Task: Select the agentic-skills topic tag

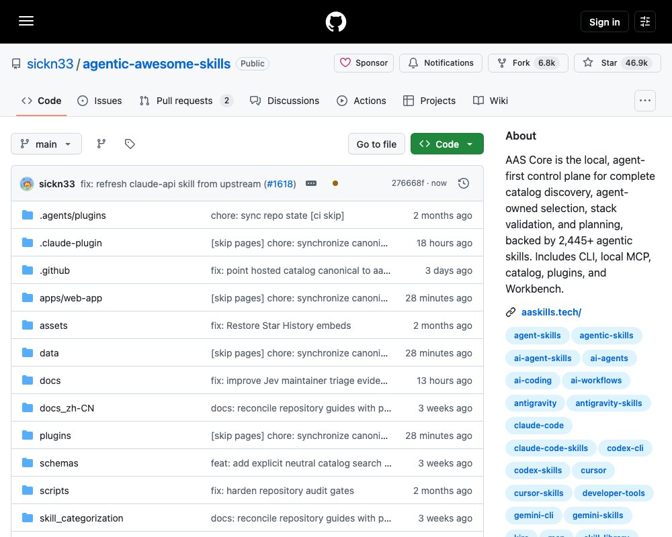Action: (x=606, y=336)
